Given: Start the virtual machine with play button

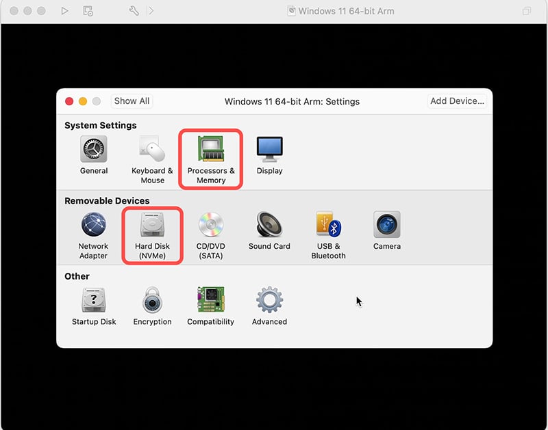Looking at the screenshot, I should click(x=64, y=11).
